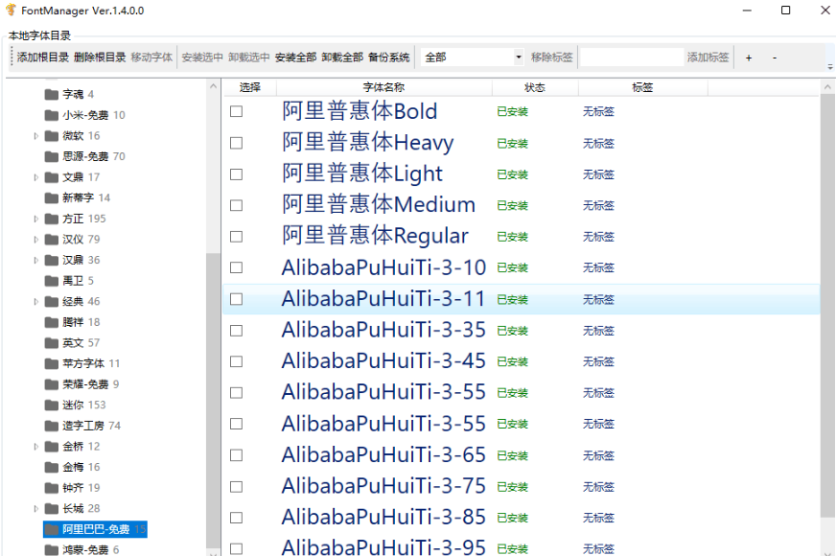Expand the 文鼎 tree node arrow
Viewport: 836px width, 556px height.
[x=35, y=177]
